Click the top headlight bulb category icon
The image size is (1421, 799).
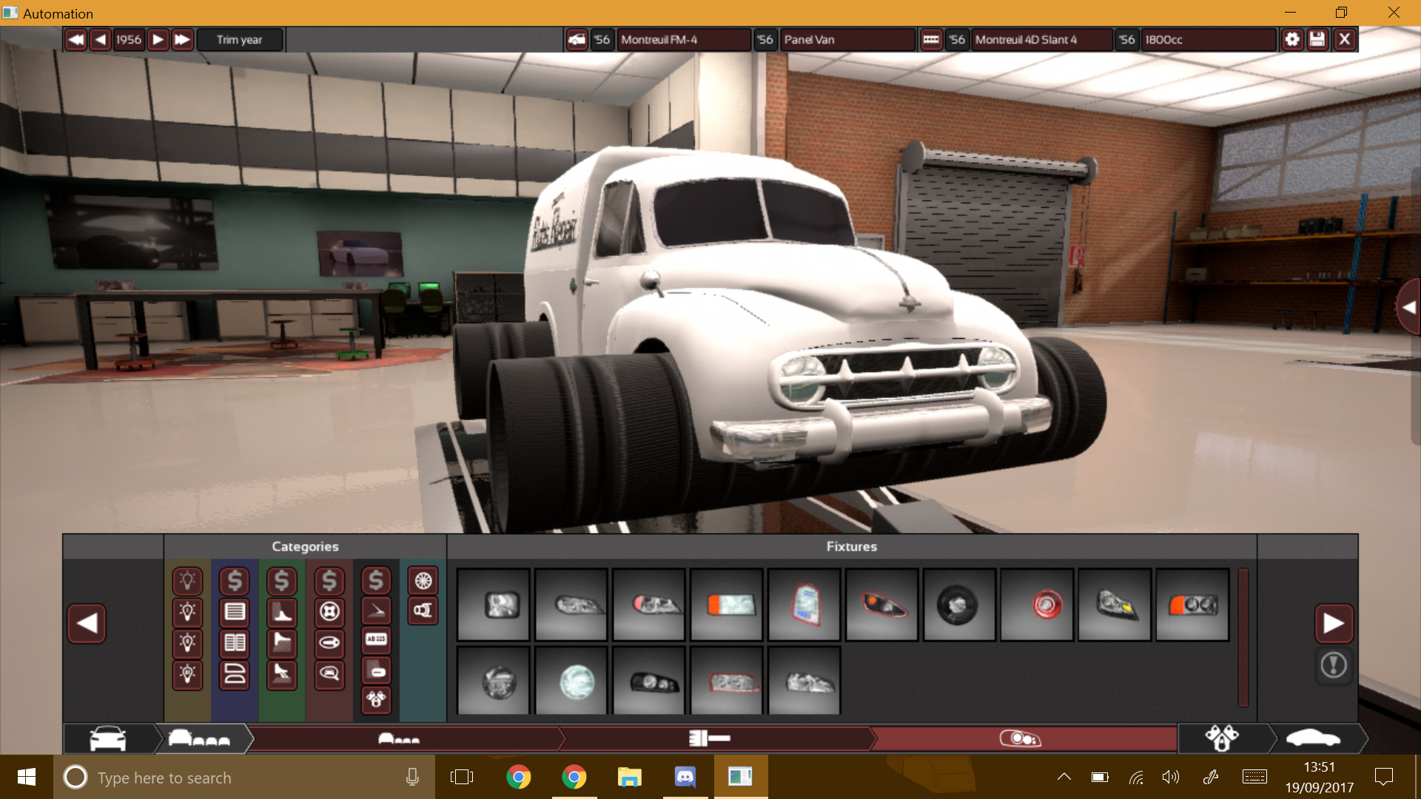click(x=188, y=581)
